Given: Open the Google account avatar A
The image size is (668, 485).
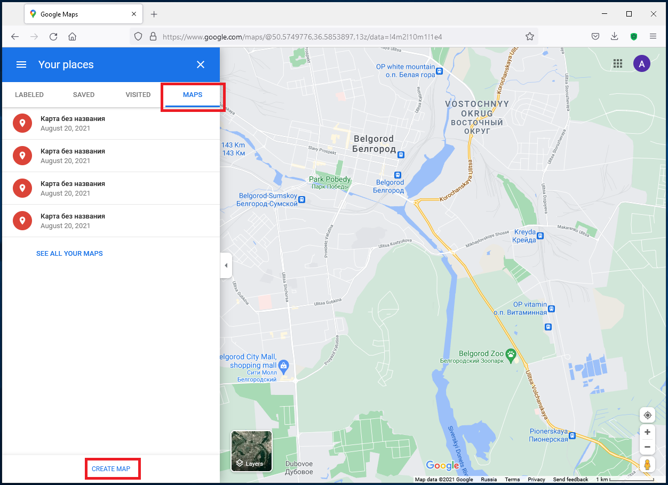Looking at the screenshot, I should tap(642, 64).
